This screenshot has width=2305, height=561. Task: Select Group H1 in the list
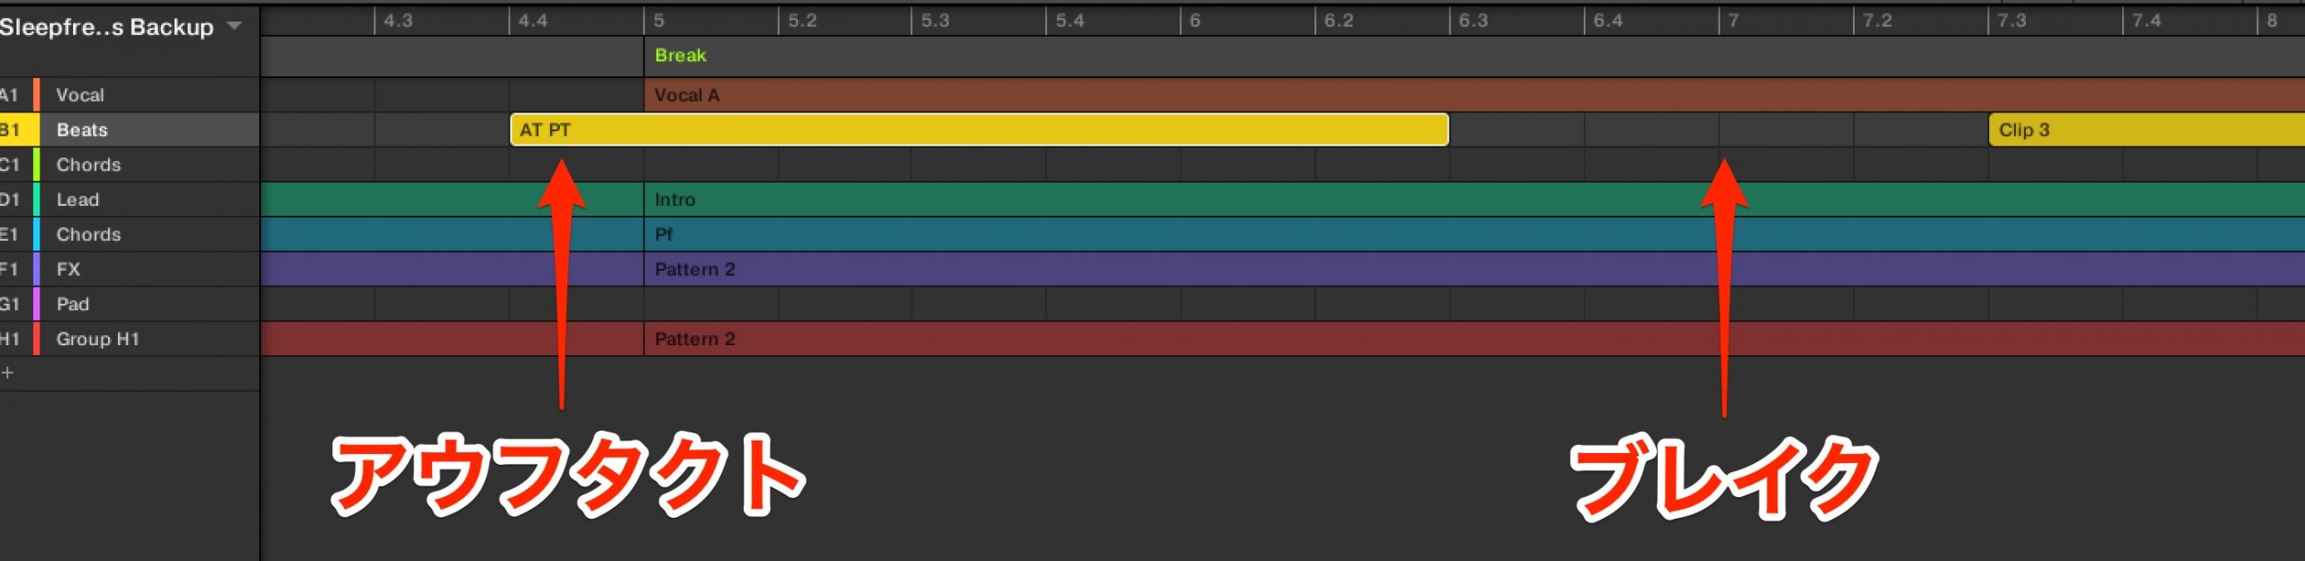click(x=130, y=339)
